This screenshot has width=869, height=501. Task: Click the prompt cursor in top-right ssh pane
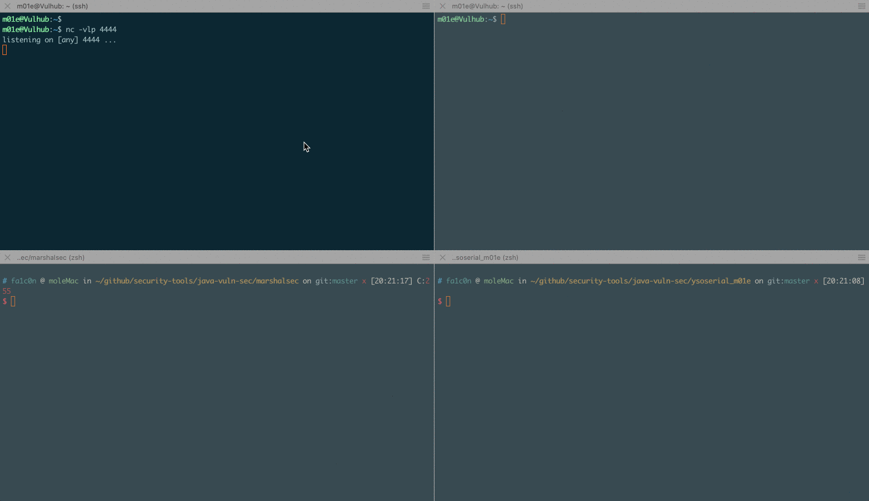click(503, 19)
